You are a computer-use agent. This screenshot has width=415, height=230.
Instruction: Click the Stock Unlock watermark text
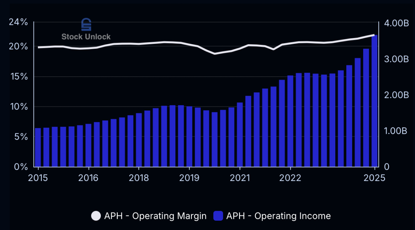pos(86,37)
